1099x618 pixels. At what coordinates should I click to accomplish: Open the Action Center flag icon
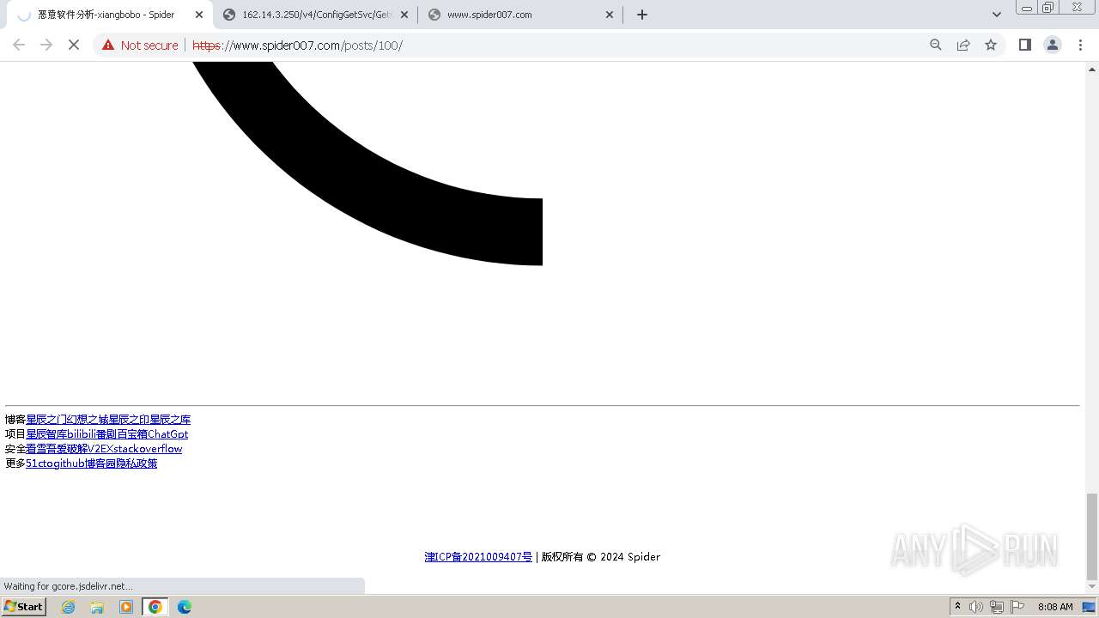click(x=1017, y=607)
